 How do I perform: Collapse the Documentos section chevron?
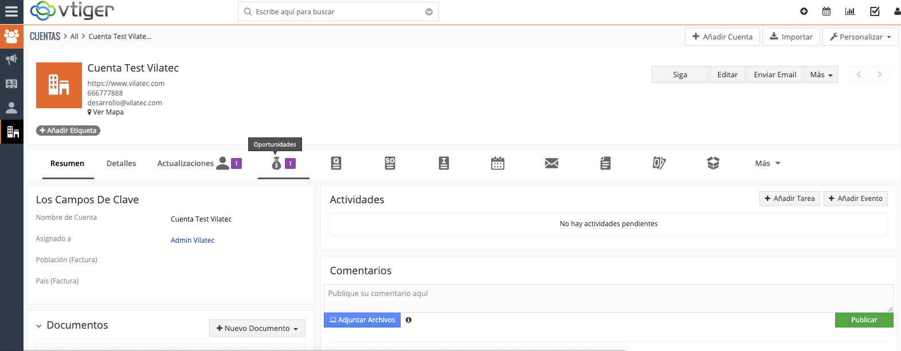[x=39, y=326]
